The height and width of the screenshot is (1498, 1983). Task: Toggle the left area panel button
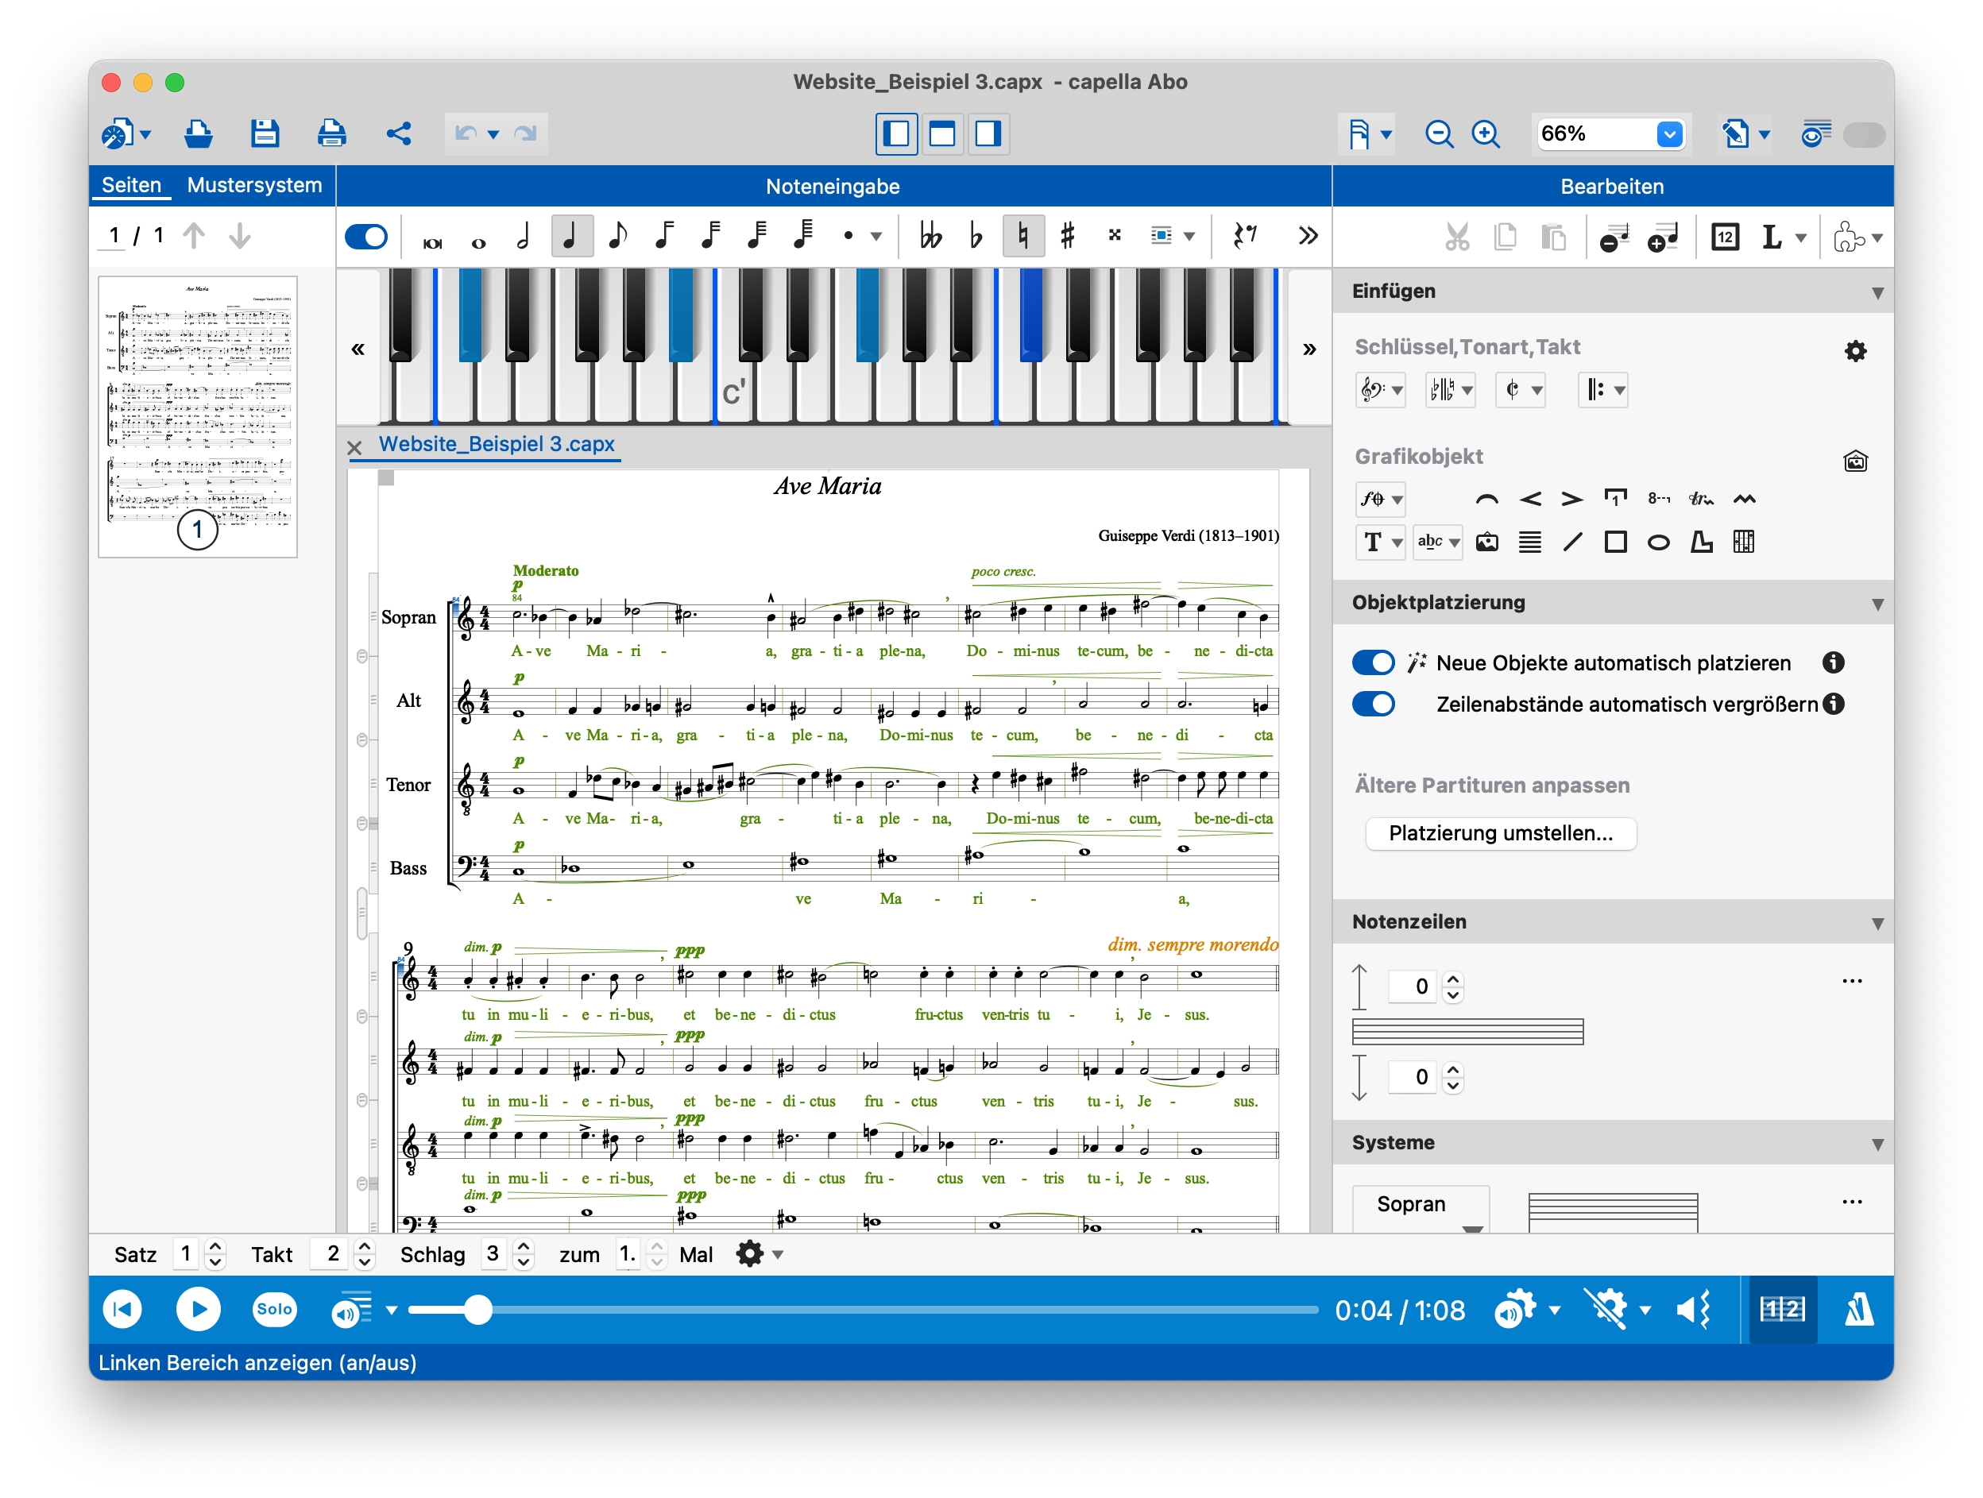tap(896, 133)
